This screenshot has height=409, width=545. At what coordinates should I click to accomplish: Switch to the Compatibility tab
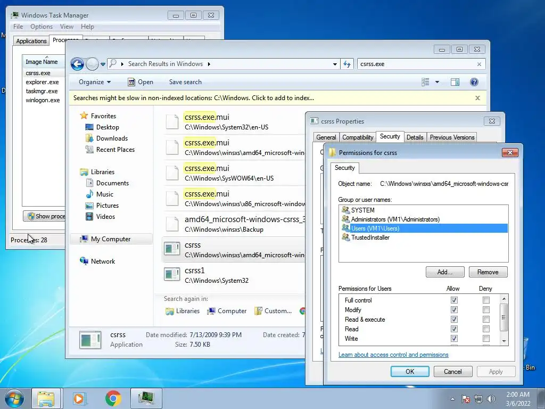358,137
